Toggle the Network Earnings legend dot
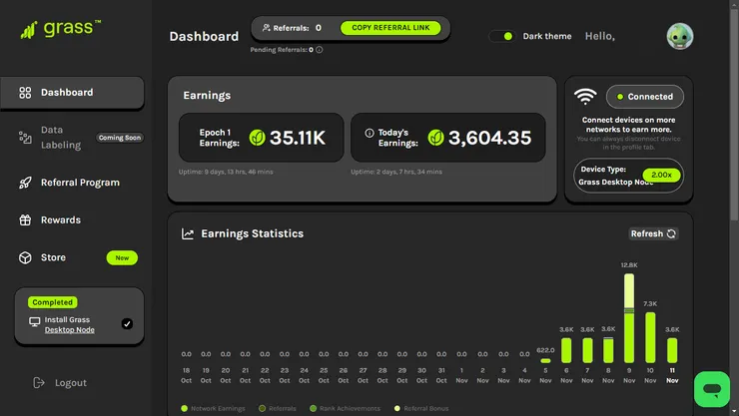Image resolution: width=739 pixels, height=416 pixels. click(185, 408)
